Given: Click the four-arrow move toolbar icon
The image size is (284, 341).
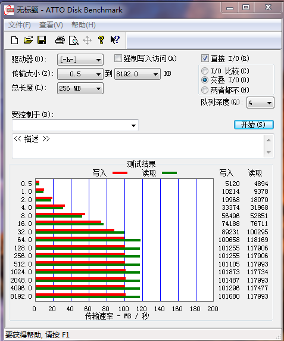Looking at the screenshot, I should point(87,40).
